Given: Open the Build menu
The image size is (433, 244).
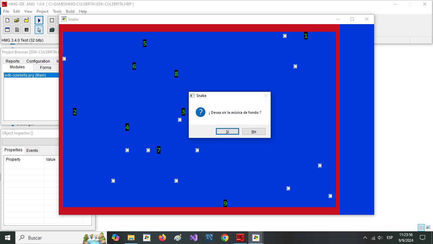Looking at the screenshot, I should pyautogui.click(x=70, y=11).
